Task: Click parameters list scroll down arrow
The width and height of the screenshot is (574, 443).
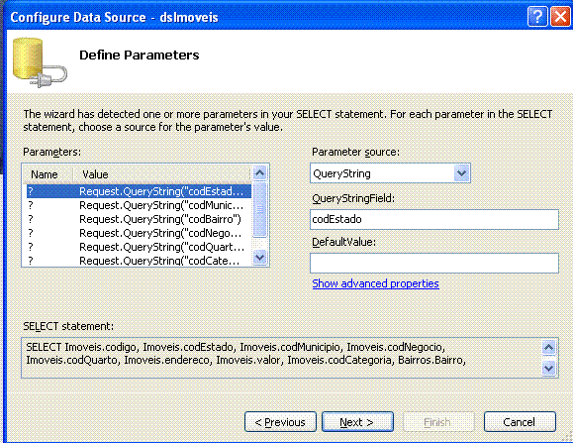Action: point(260,257)
